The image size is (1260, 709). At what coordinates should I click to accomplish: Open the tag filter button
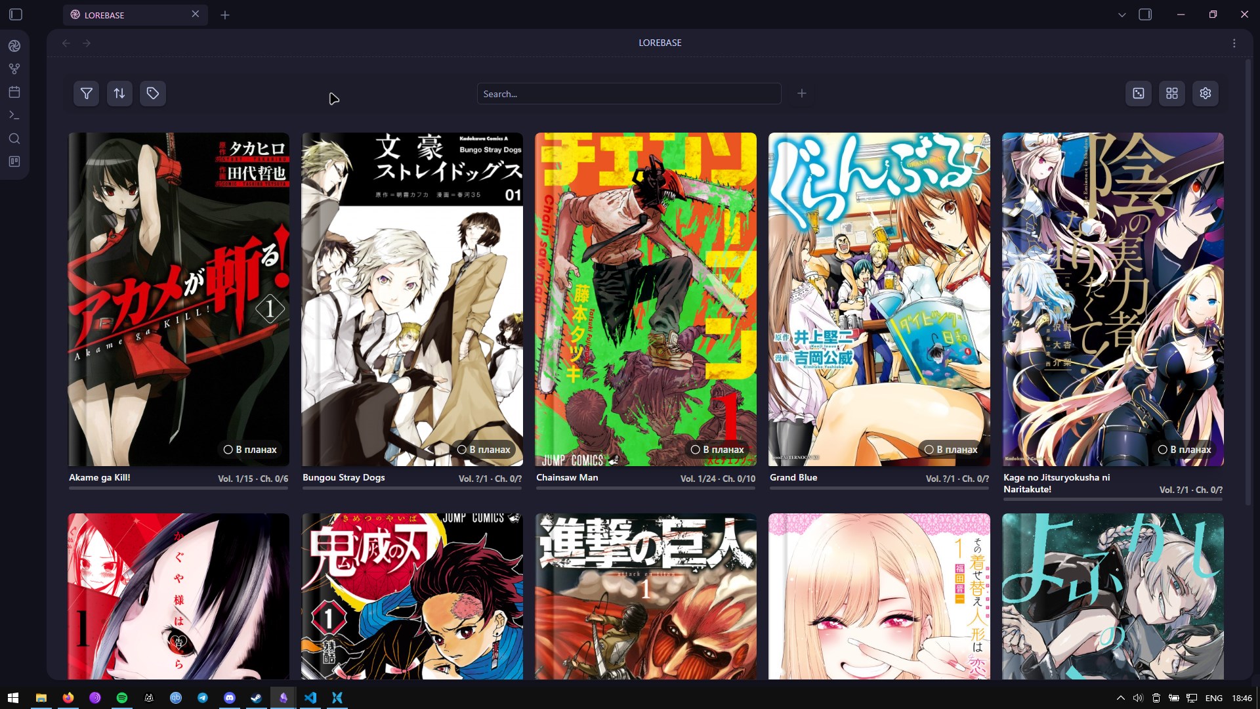(x=153, y=93)
